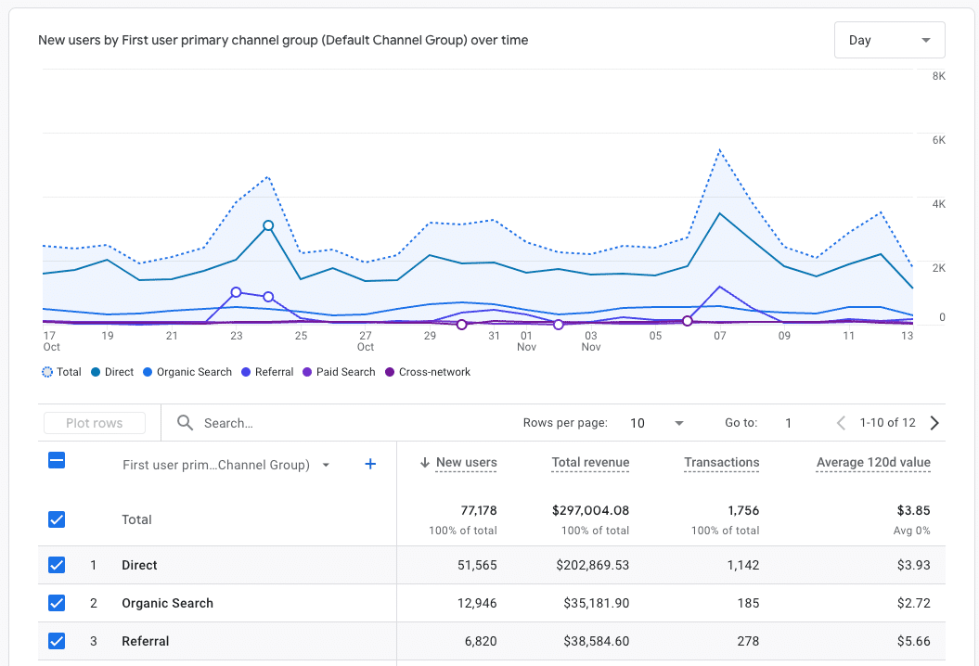The width and height of the screenshot is (979, 666).
Task: Click the previous page arrow
Action: 841,423
